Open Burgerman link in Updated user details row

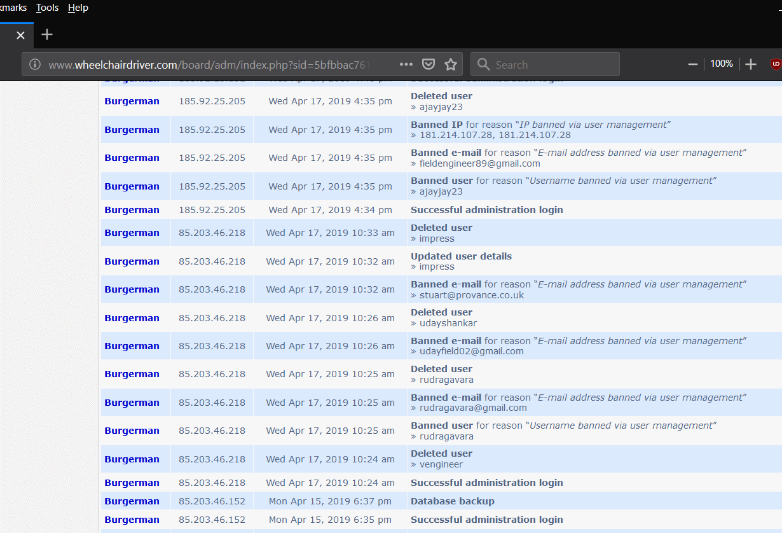(x=132, y=261)
